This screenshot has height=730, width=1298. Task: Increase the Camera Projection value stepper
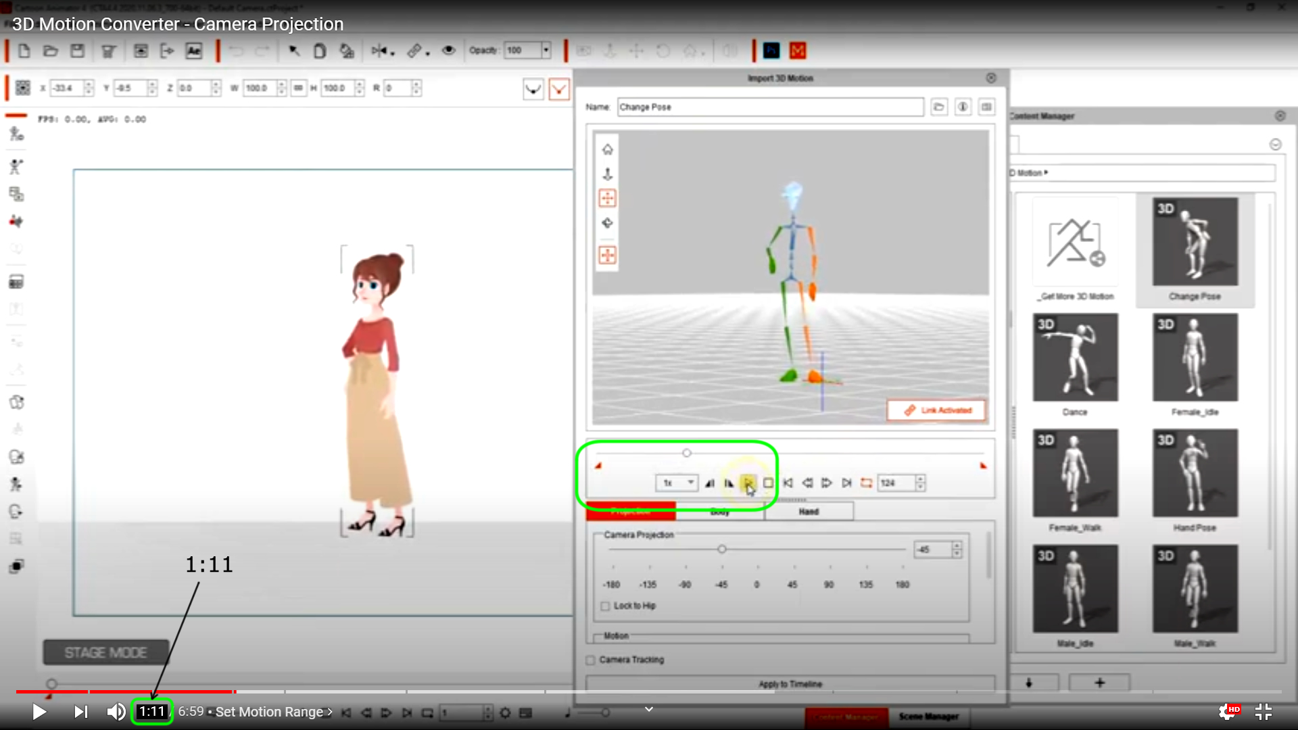tap(957, 545)
